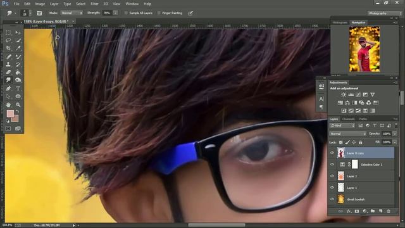
Task: Click the delete layer trash icon
Action: click(389, 211)
